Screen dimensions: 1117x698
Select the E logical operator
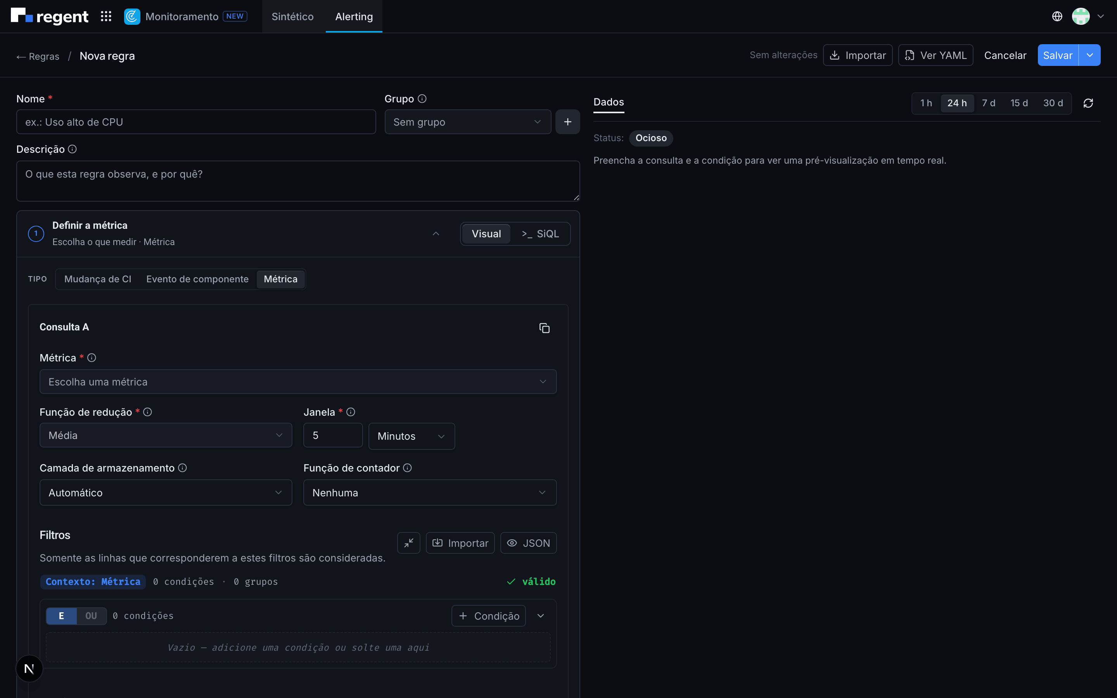coord(61,616)
